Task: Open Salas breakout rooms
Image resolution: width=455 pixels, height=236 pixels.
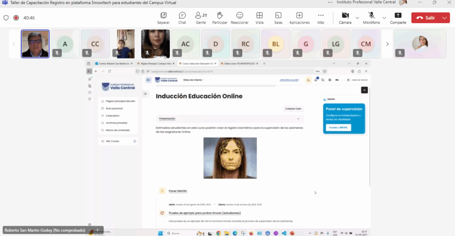Action: 278,18
